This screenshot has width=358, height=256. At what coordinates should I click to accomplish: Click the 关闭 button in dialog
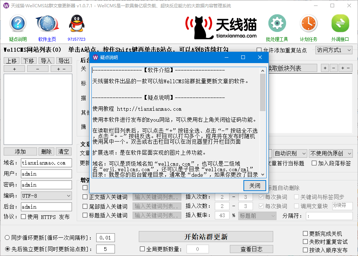pos(254,186)
